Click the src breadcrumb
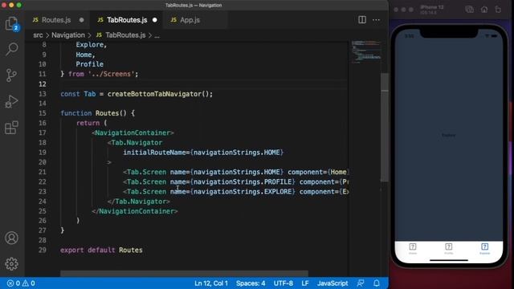 [x=38, y=35]
